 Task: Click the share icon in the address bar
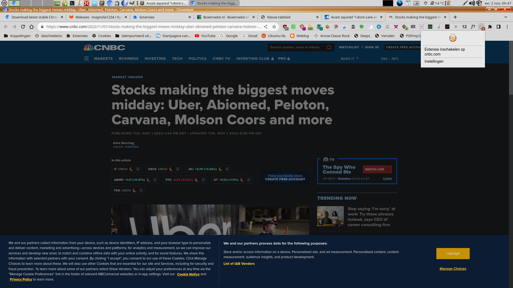pyautogui.click(x=266, y=27)
